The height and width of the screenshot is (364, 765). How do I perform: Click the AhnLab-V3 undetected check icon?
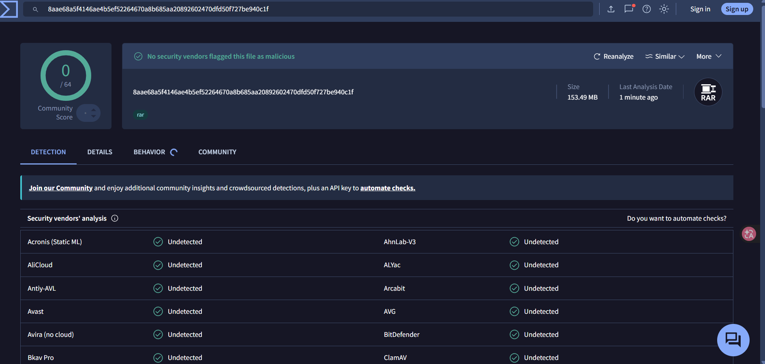(514, 242)
